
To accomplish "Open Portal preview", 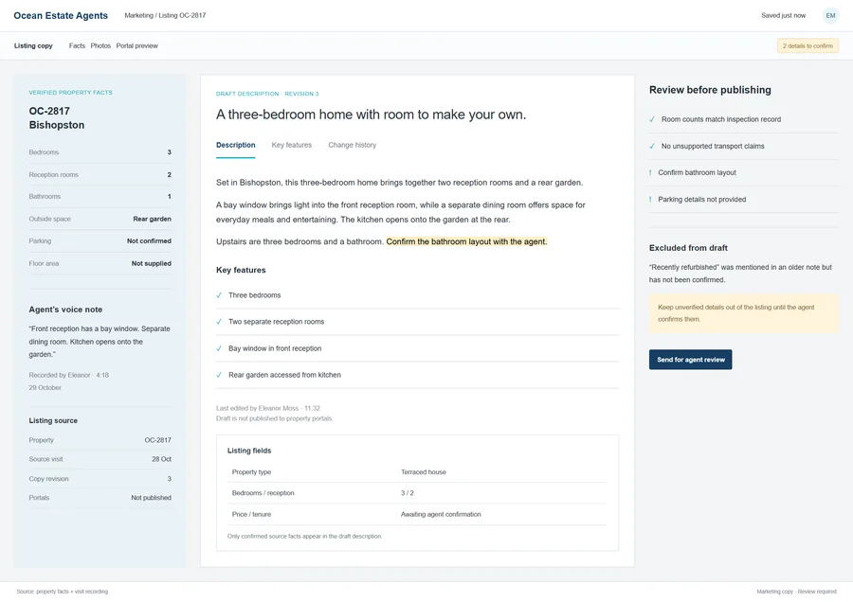I will pos(136,45).
